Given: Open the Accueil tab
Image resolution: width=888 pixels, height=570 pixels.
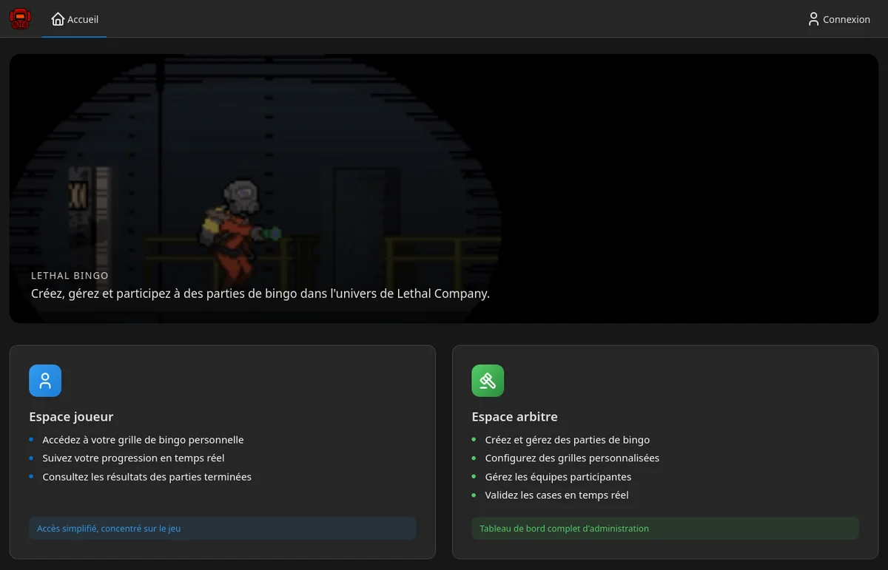Looking at the screenshot, I should 74,19.
